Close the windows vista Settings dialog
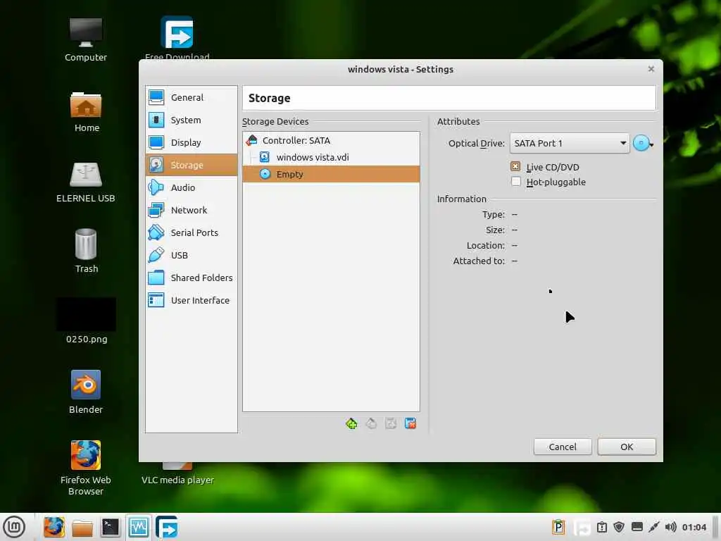The image size is (721, 541). (651, 69)
